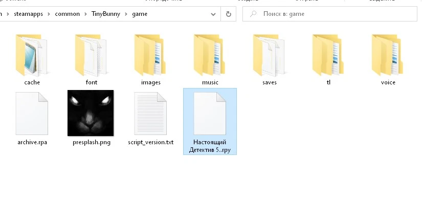Focus the 'Поиск в: game' search field
The image size is (423, 224).
click(x=330, y=14)
